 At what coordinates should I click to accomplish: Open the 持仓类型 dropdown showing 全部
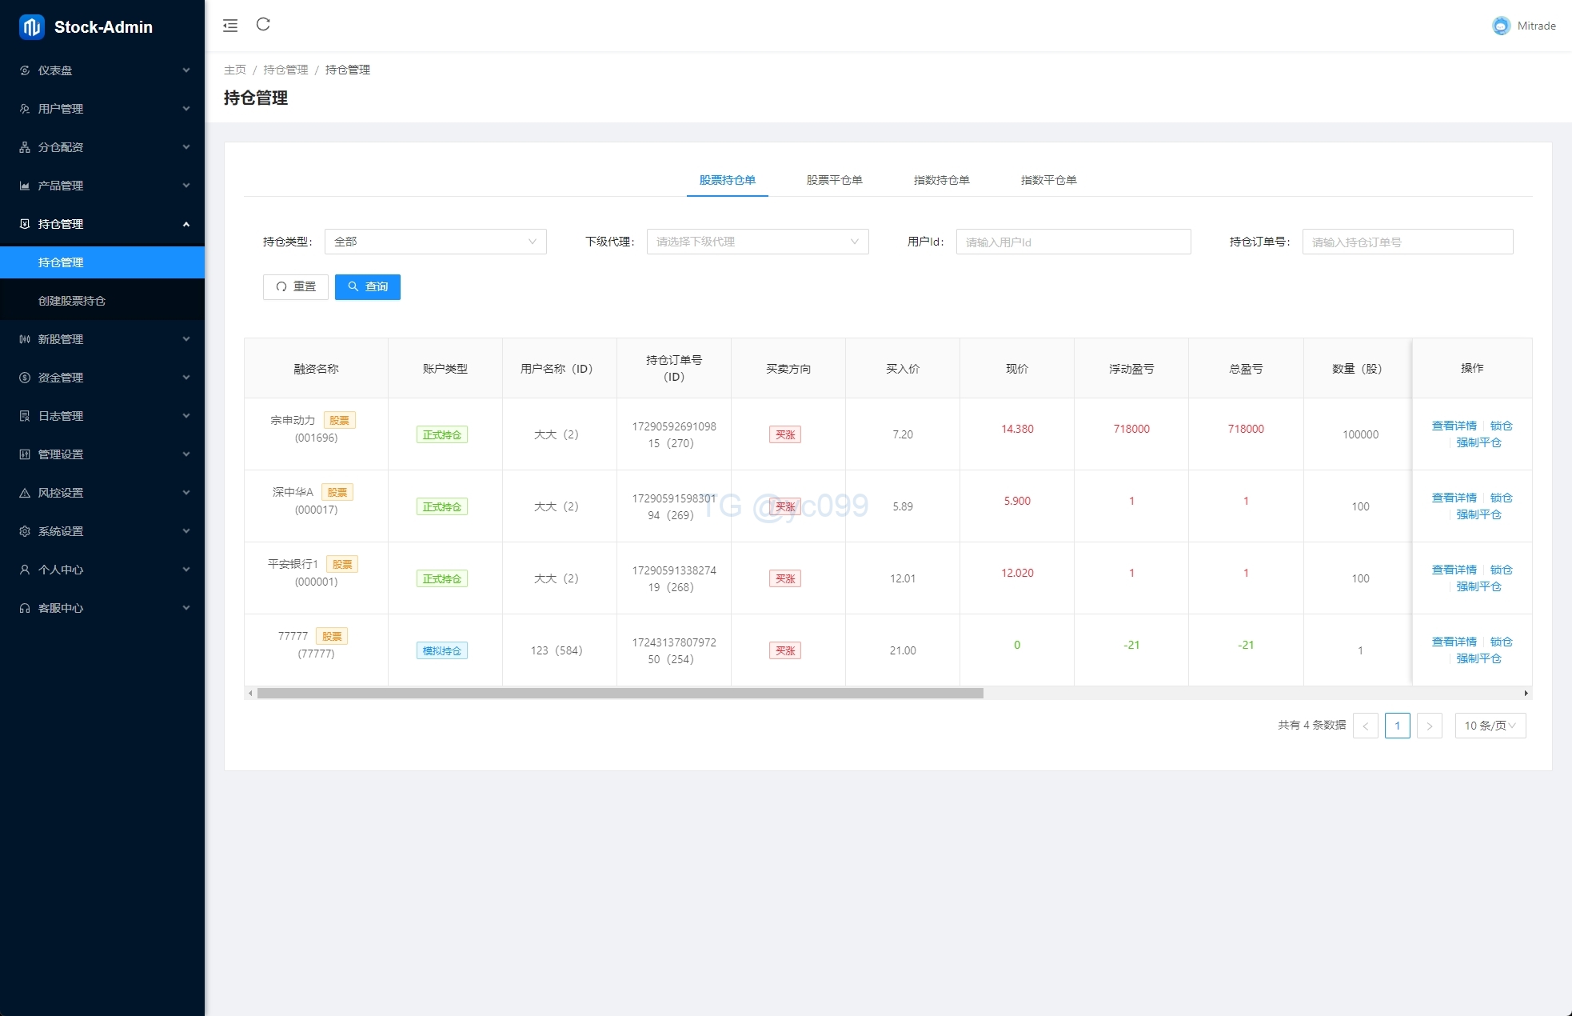pyautogui.click(x=435, y=242)
